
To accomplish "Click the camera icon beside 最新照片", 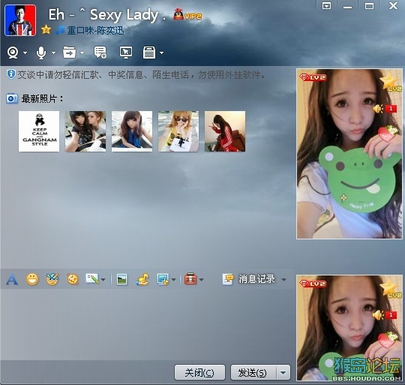I will coord(12,98).
